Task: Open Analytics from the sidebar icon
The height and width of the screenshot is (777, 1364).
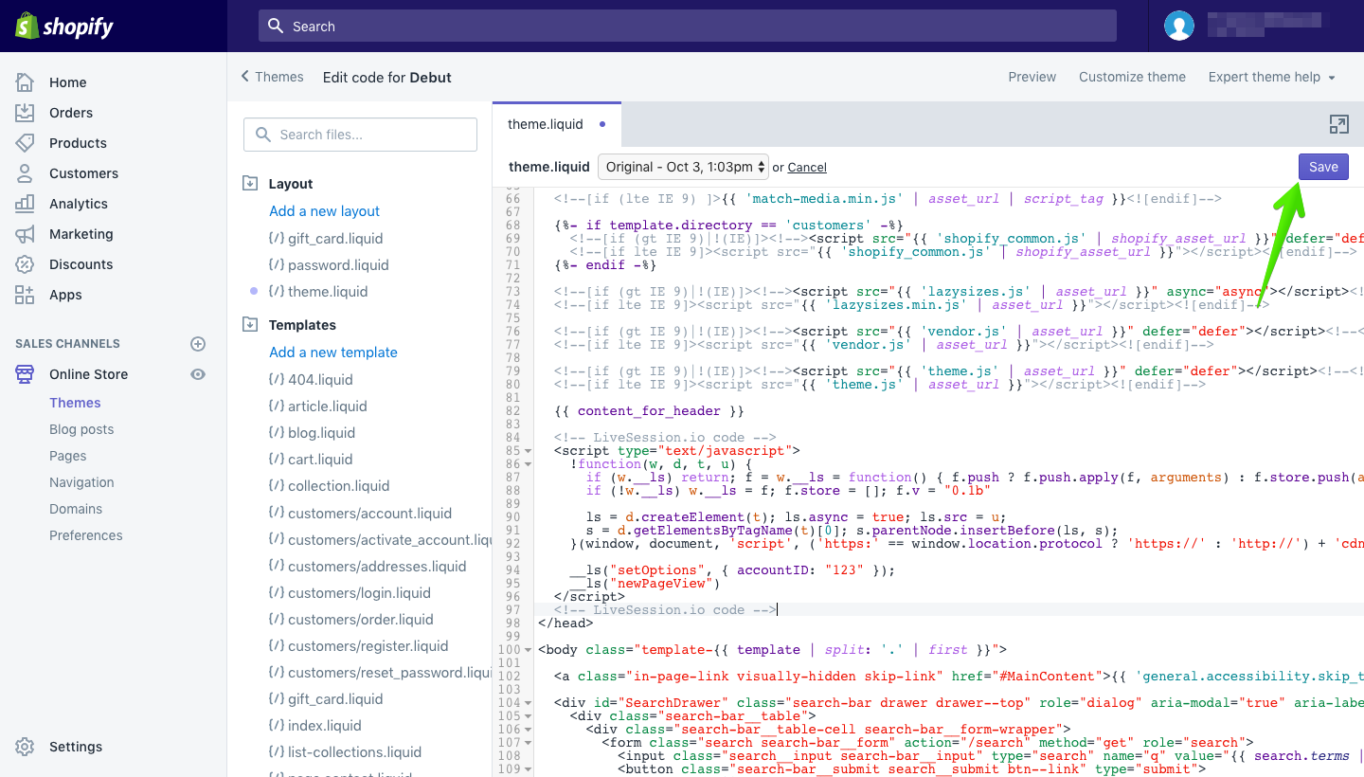Action: (25, 204)
